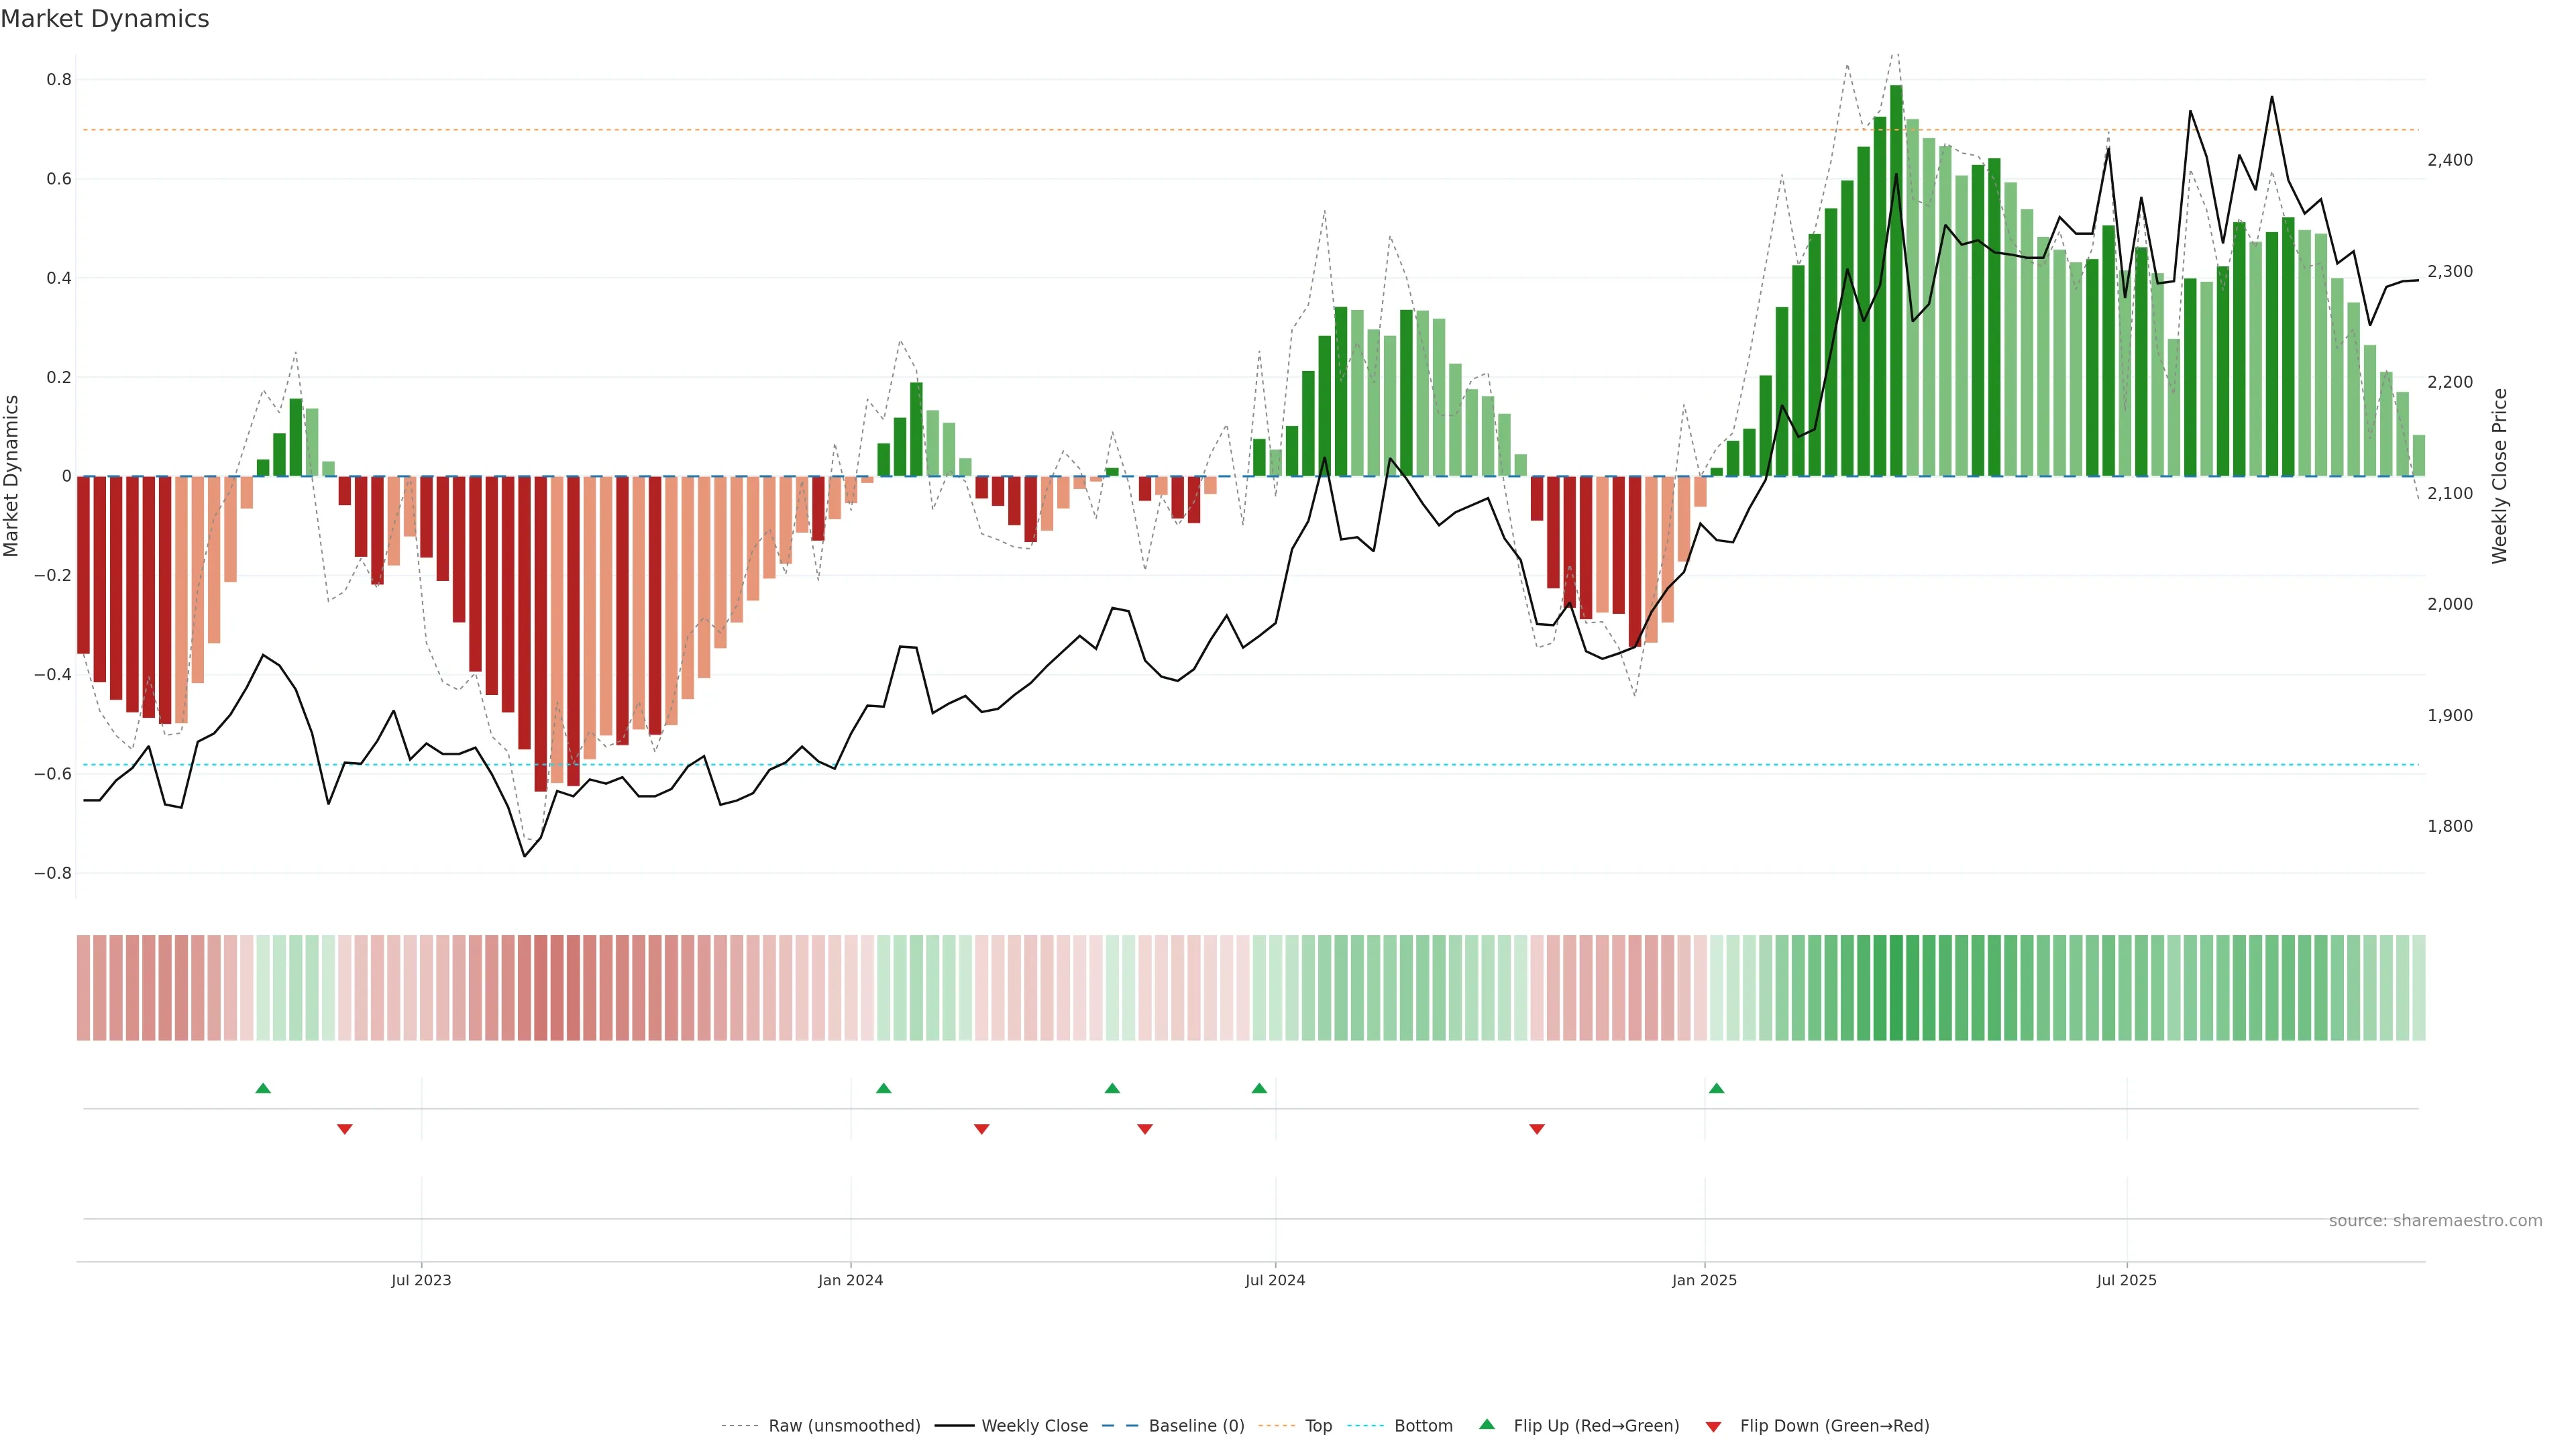Screen dimensions: 2576x1449
Task: Click the Jul 2023 axis label
Action: point(421,1280)
